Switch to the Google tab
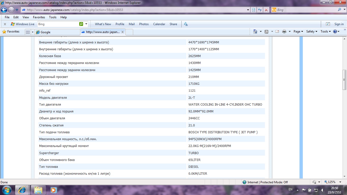Image resolution: width=347 pixels, height=195 pixels. click(x=58, y=32)
